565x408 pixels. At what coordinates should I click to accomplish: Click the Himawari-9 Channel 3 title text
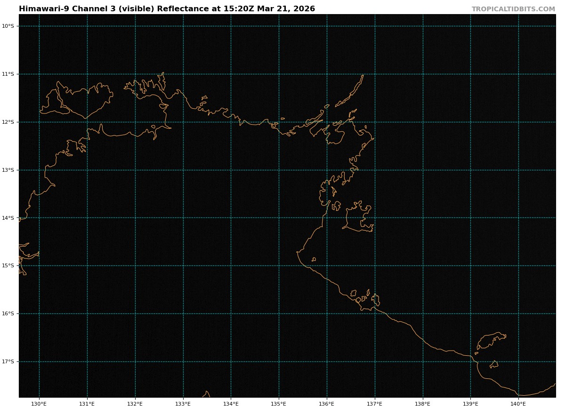click(167, 9)
